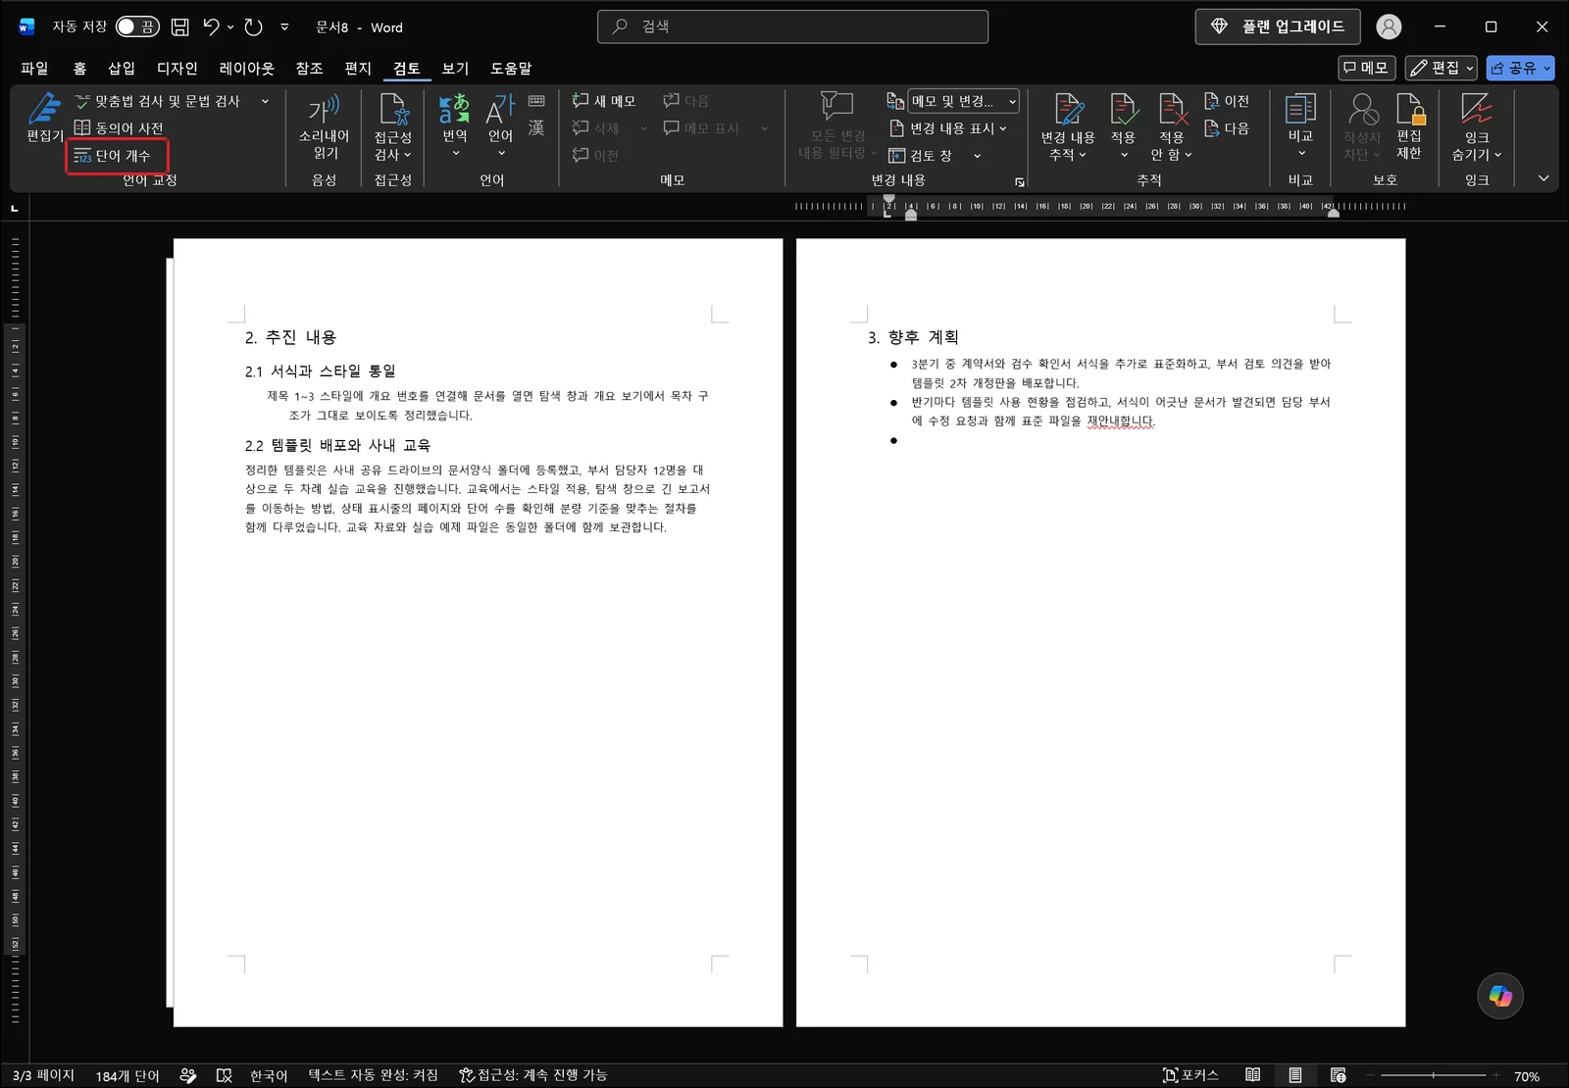Click the 검색 search box
The image size is (1569, 1088).
(x=792, y=26)
